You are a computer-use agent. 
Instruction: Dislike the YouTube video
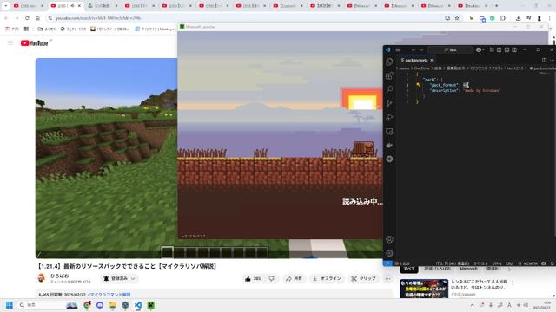coord(272,279)
